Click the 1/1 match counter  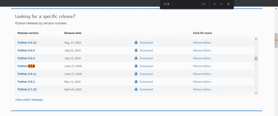coord(203,4)
